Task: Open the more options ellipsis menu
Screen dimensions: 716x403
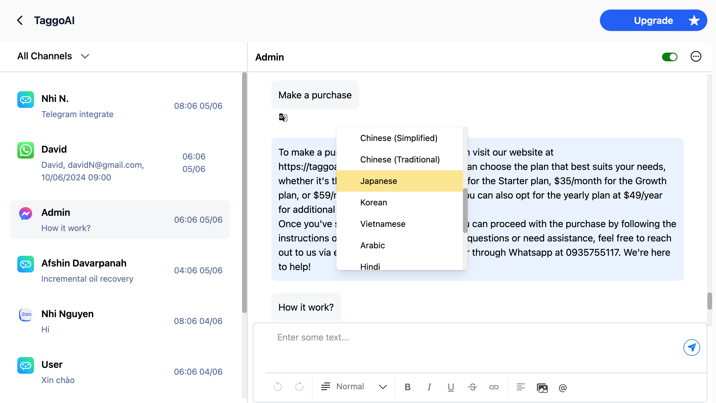Action: 696,57
